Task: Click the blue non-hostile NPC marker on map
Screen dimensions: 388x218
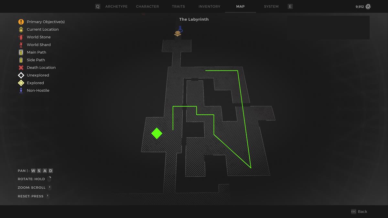Action: pyautogui.click(x=180, y=29)
